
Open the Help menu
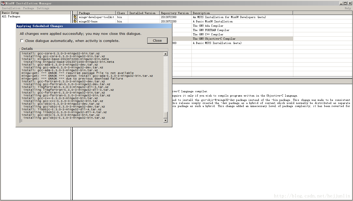pyautogui.click(x=348, y=8)
